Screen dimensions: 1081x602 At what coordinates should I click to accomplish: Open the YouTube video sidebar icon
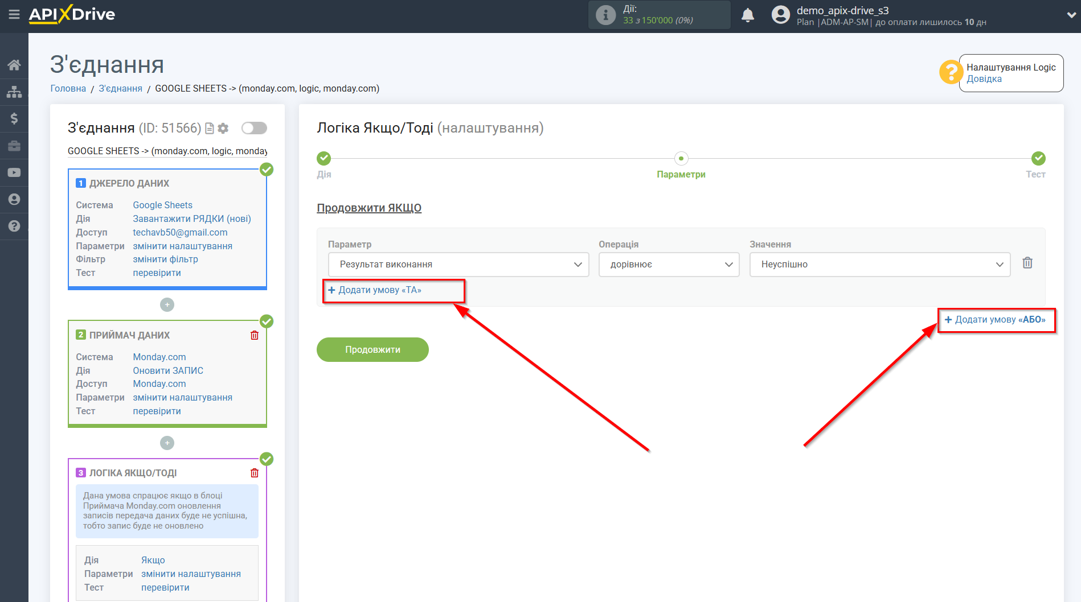[14, 172]
